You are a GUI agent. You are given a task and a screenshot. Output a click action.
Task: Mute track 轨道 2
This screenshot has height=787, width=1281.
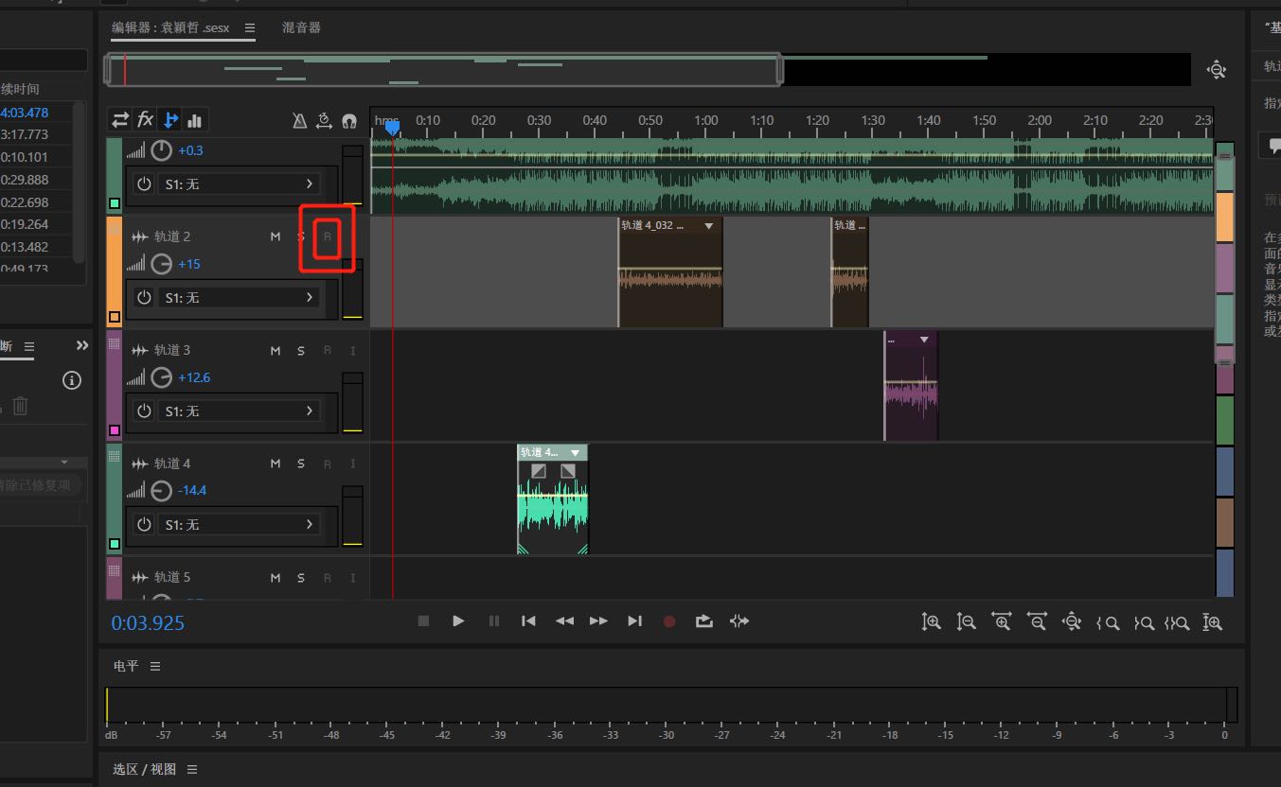coord(276,236)
